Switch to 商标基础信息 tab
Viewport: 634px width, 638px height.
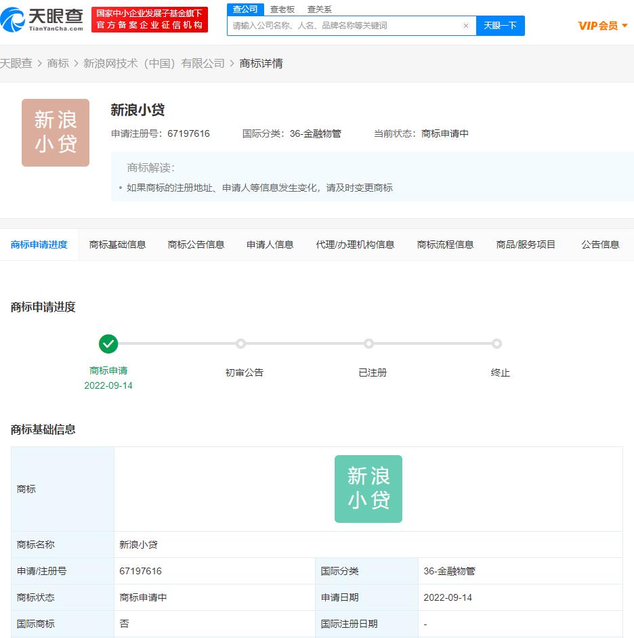[x=118, y=244]
